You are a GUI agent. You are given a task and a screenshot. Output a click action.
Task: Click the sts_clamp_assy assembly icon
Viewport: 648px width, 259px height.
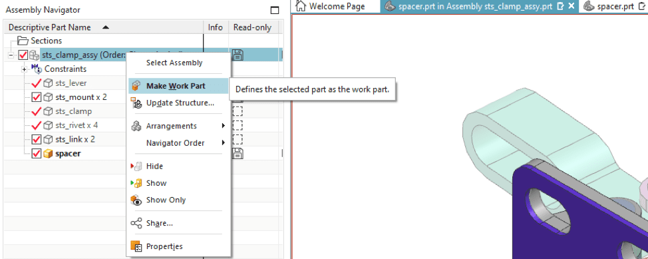34,55
